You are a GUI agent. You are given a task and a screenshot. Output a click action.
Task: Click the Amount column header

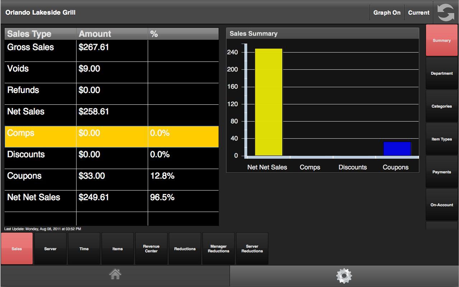coord(112,34)
